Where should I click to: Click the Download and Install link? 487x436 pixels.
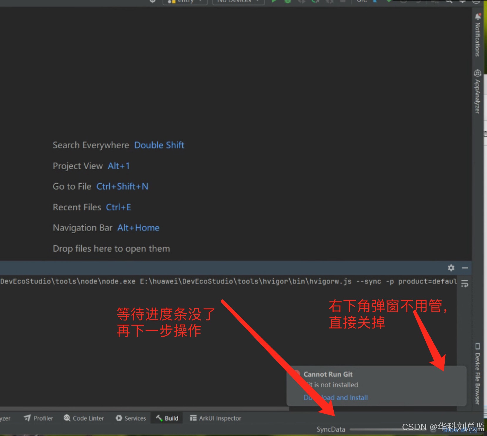tap(336, 398)
